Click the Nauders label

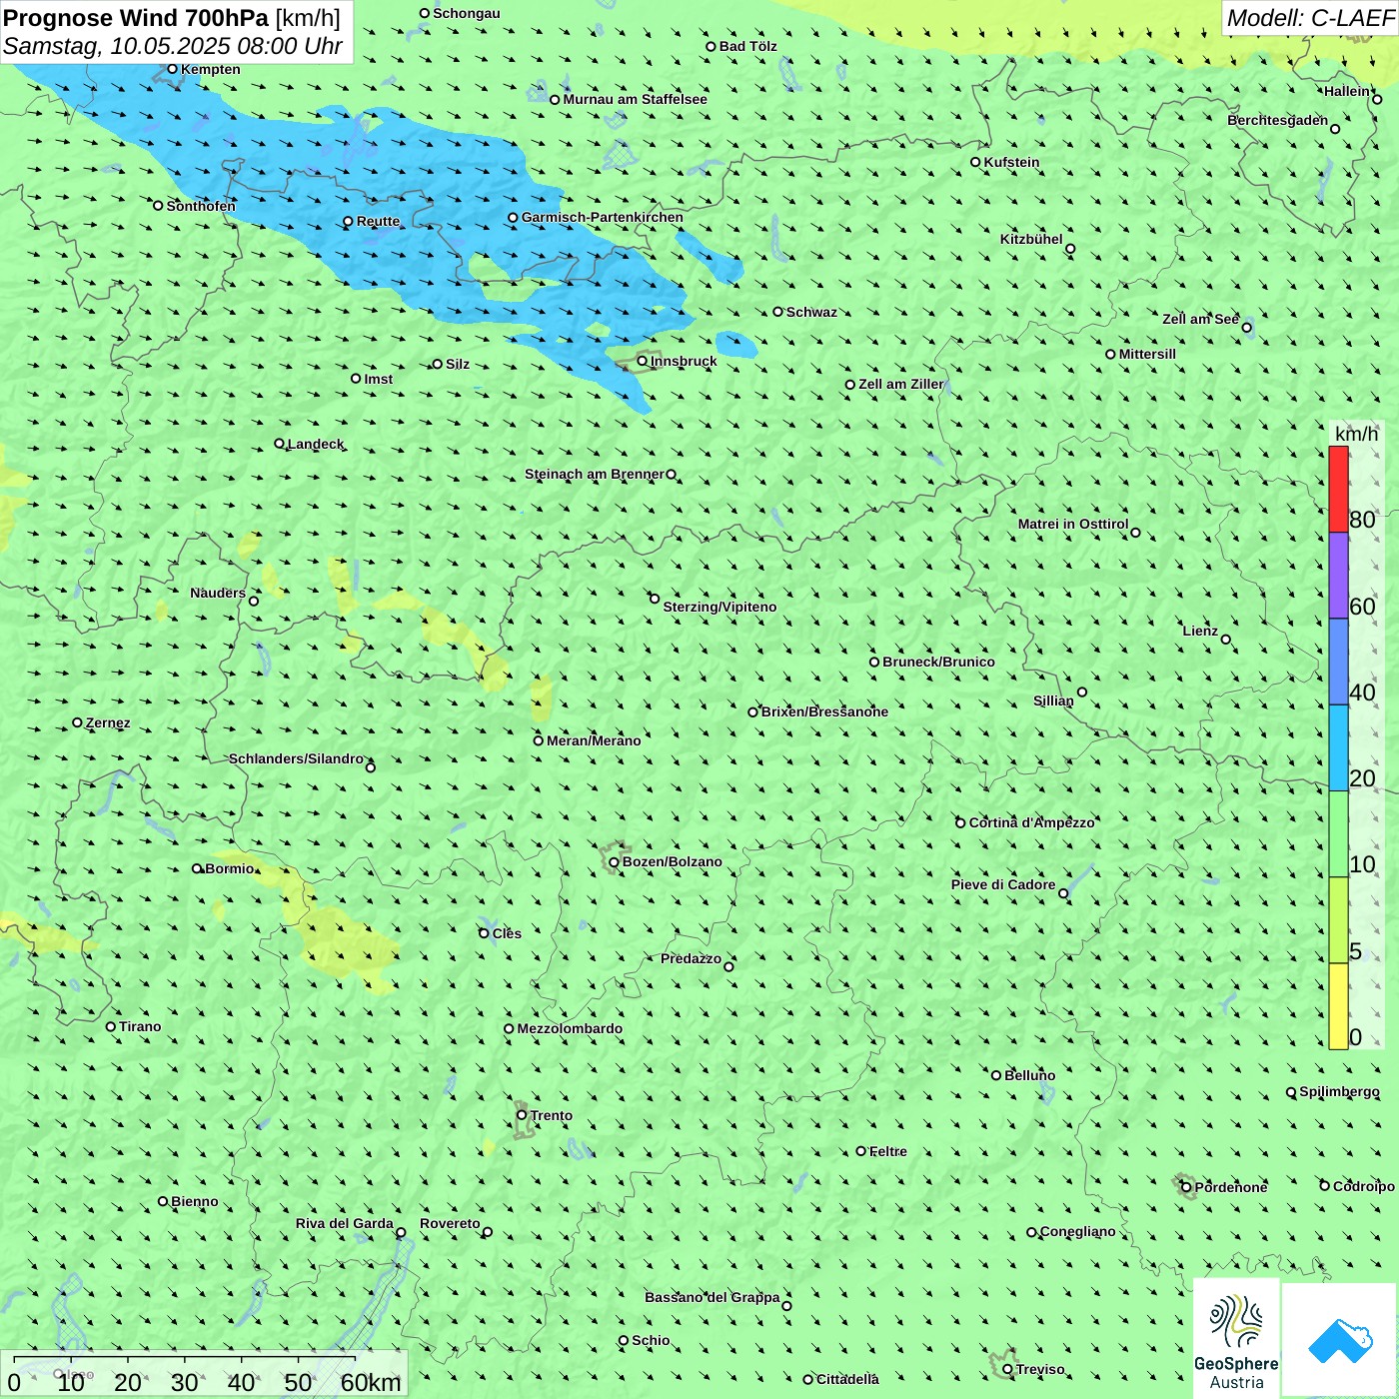point(217,593)
